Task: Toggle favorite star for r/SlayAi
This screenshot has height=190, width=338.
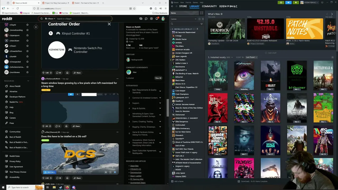Action: pos(27,25)
